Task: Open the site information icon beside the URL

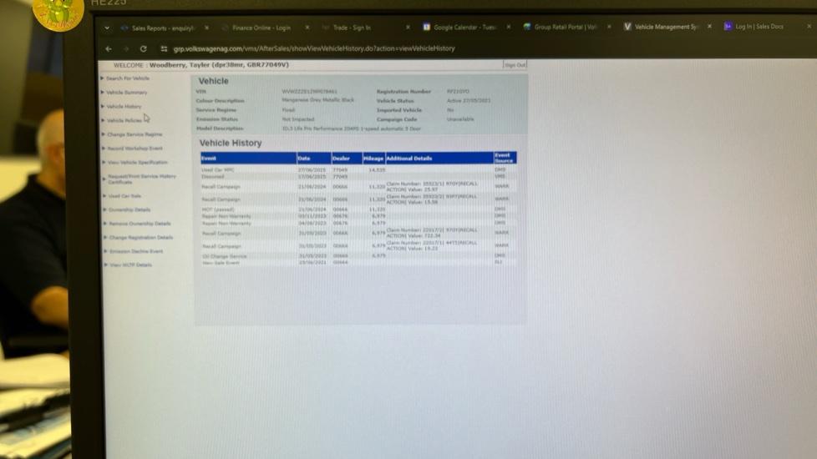Action: pos(164,49)
